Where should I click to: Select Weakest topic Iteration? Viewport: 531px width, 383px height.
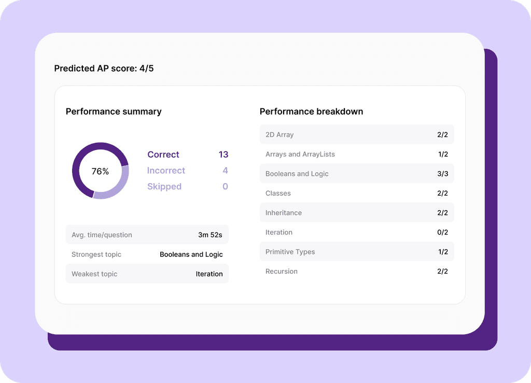[x=209, y=273]
